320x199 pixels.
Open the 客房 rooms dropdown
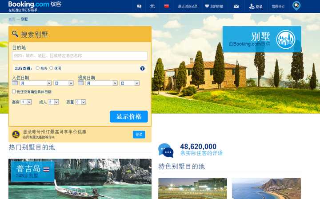[26, 102]
